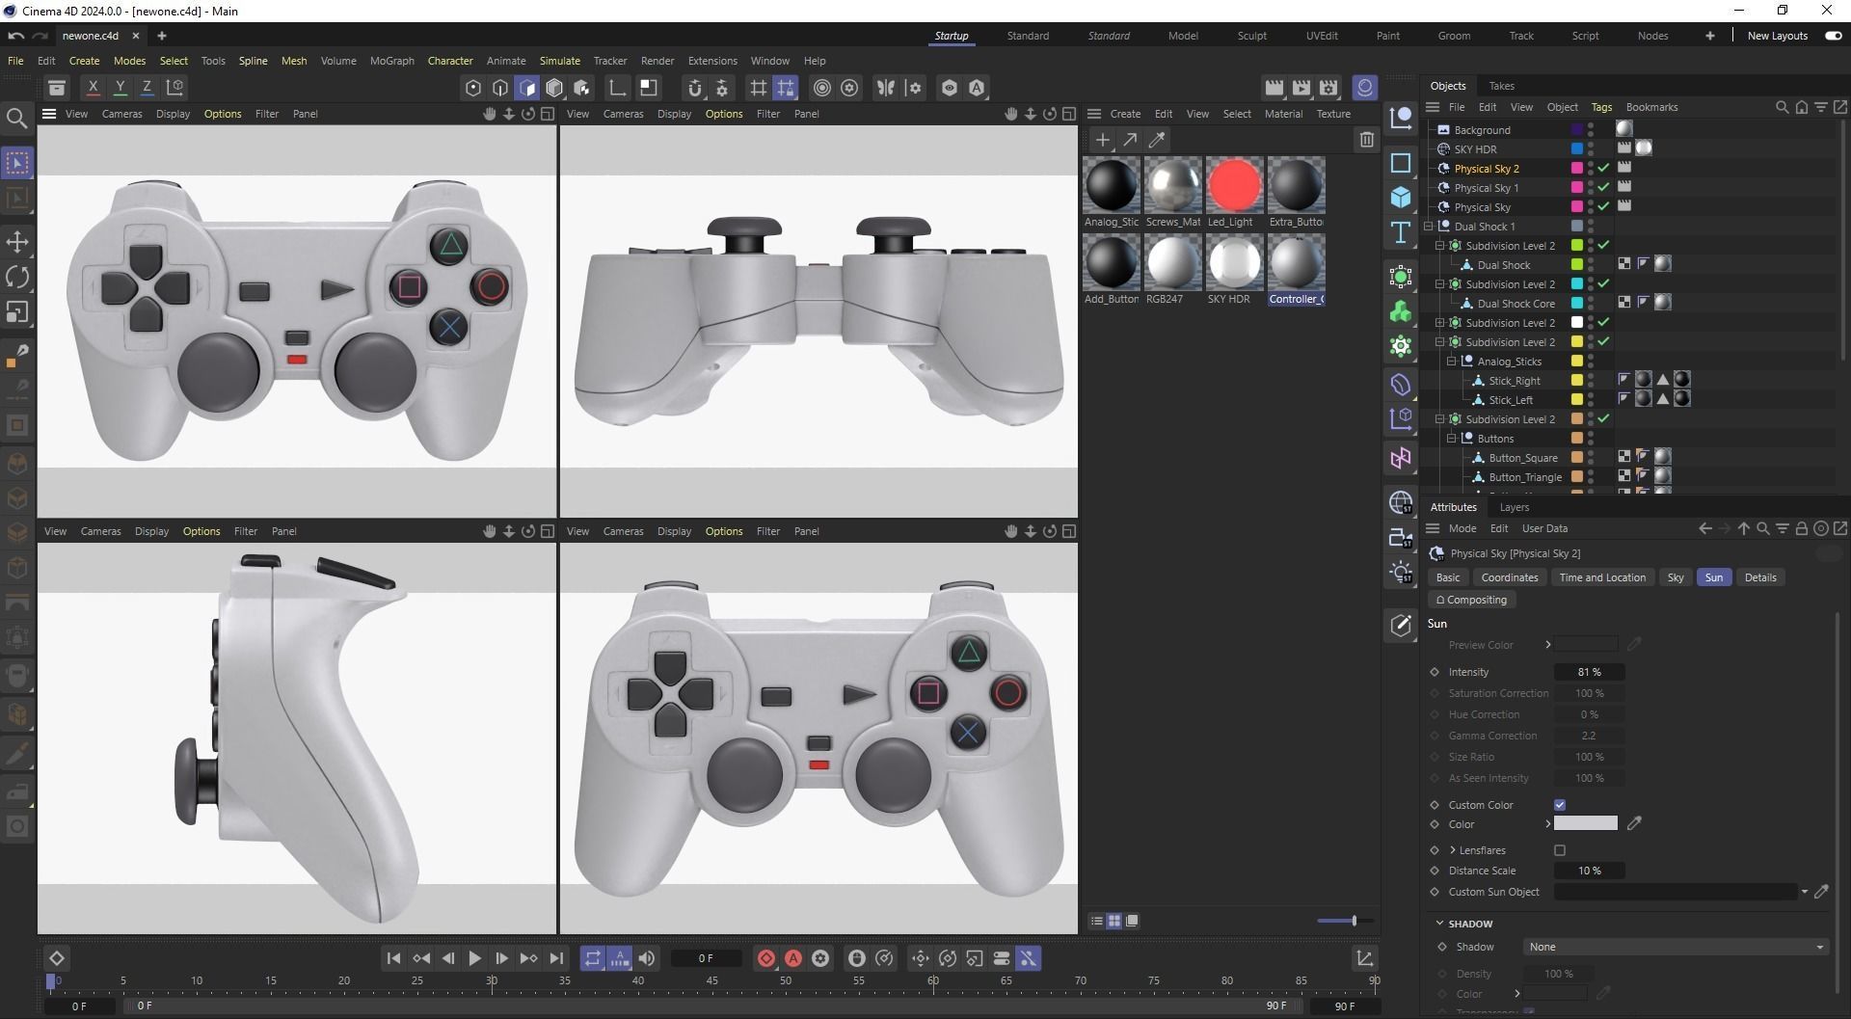Select the Rotate tool in left toolbar

(17, 277)
